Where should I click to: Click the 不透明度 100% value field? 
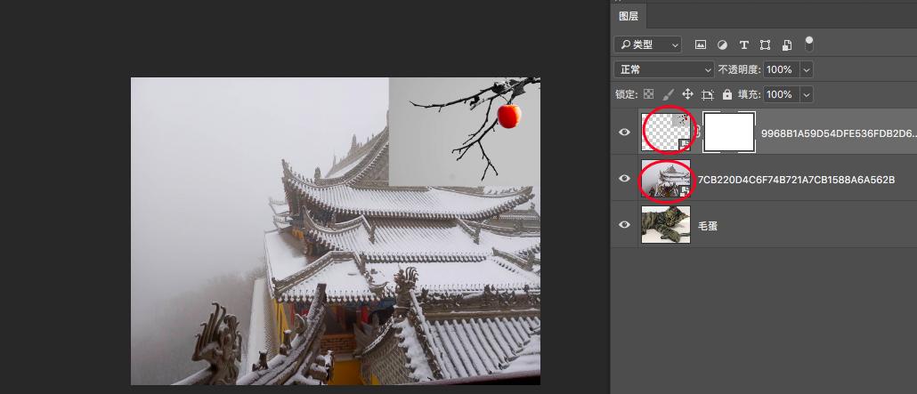[x=782, y=69]
